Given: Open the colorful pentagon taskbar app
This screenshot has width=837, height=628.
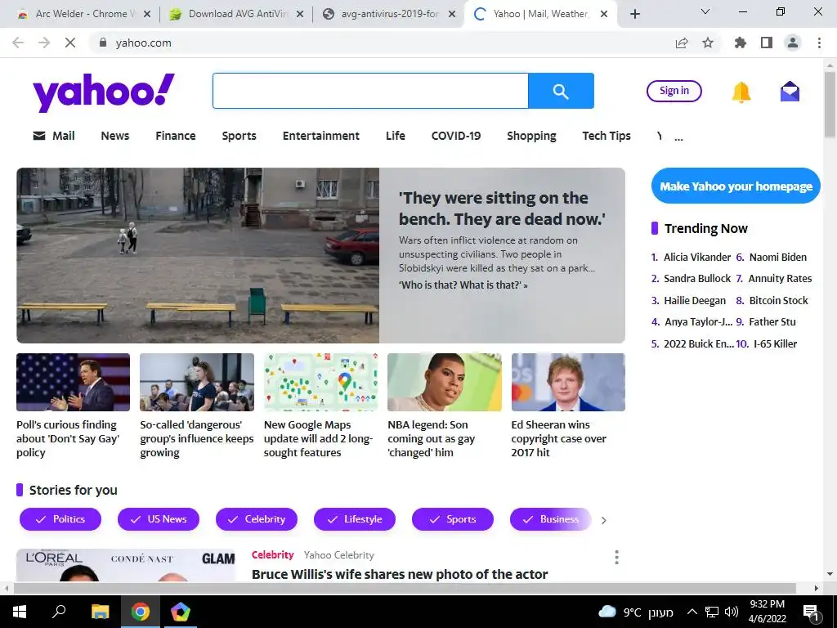Looking at the screenshot, I should pos(181,612).
